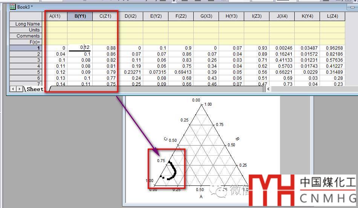Click cell with value 0.0229
Viewport: 358px width, 208px height.
click(x=307, y=72)
